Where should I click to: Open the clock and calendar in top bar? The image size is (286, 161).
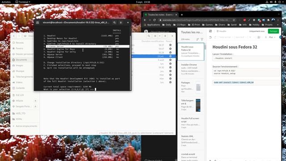143,2
